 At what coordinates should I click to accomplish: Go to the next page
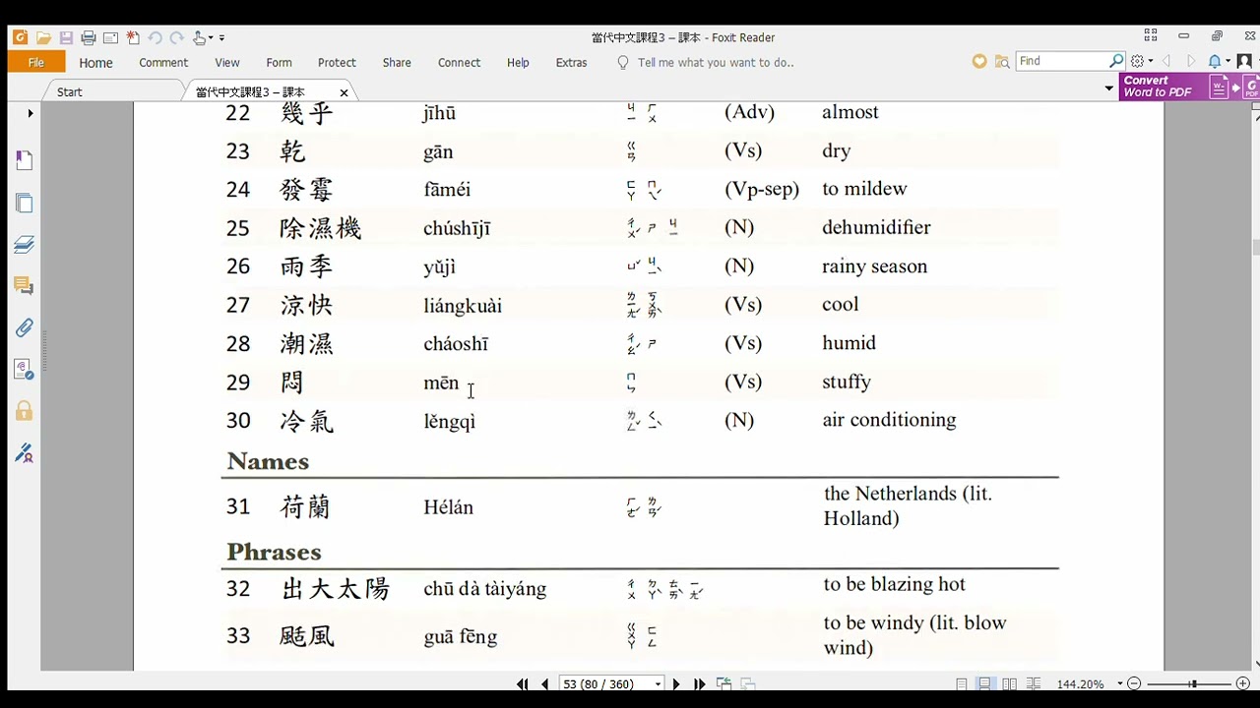coord(676,683)
